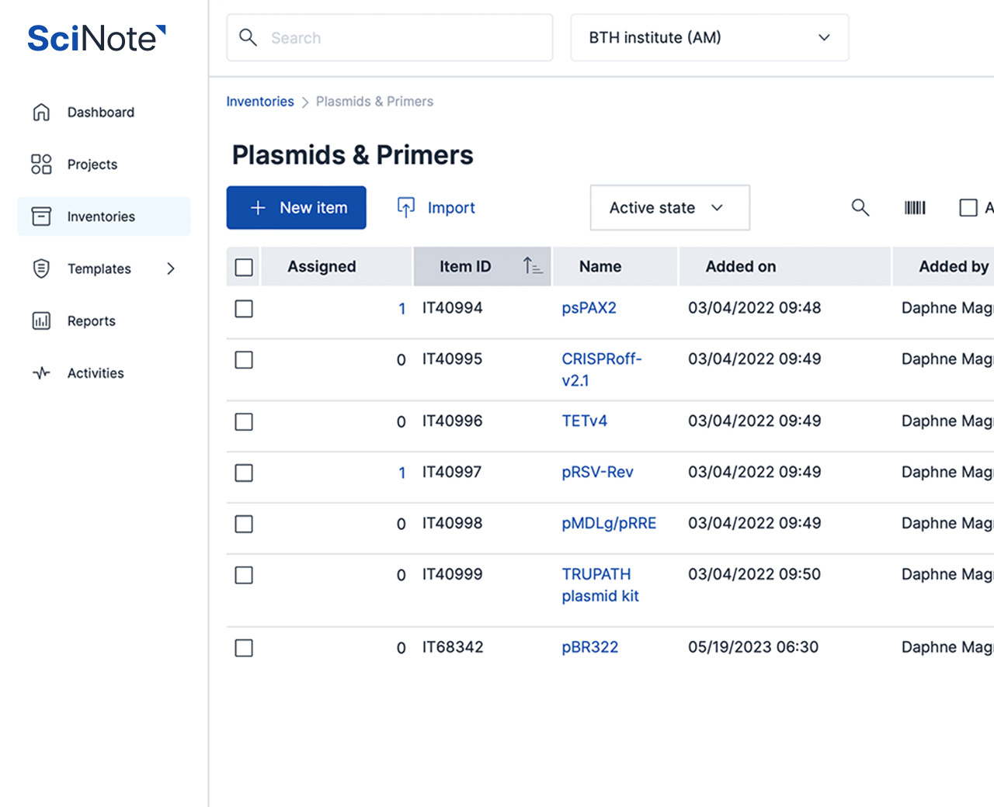Tick the checkbox for item IT40994
Viewport: 994px width, 807px height.
[243, 308]
